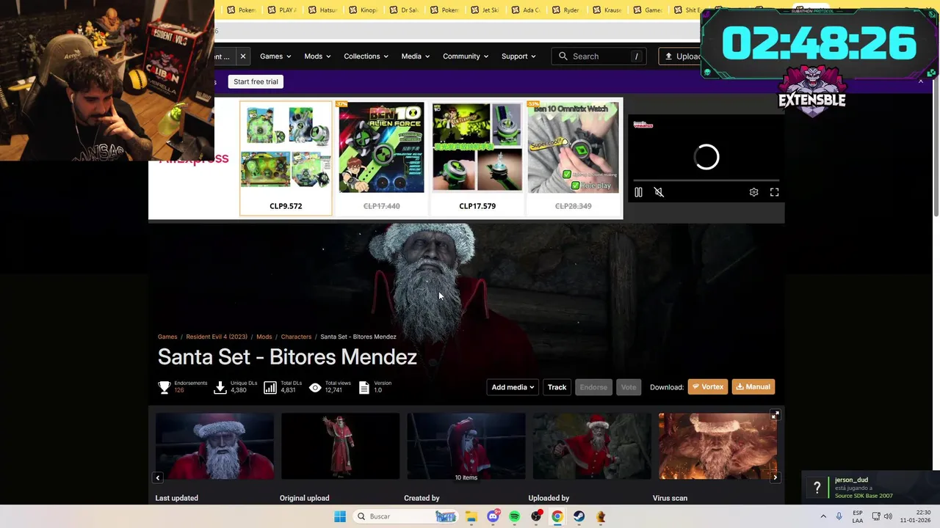Screen dimensions: 940x528
Task: Open Spotify from the taskbar
Action: point(515,516)
